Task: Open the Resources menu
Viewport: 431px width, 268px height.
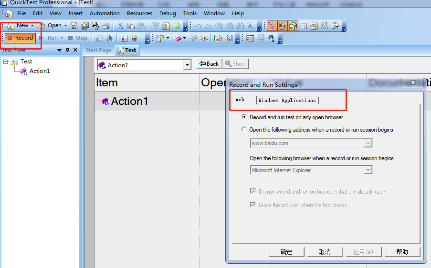Action: point(139,13)
